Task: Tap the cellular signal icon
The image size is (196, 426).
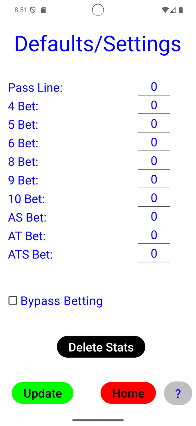Action: pos(173,10)
